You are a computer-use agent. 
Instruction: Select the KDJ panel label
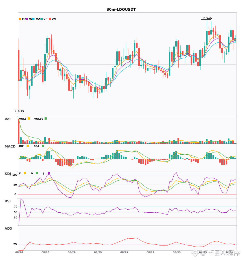8,174
